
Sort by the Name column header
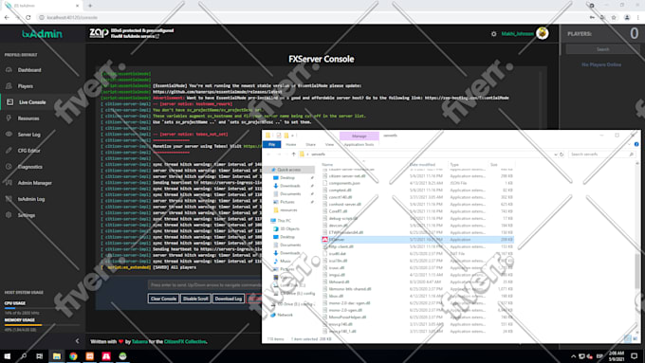point(327,164)
